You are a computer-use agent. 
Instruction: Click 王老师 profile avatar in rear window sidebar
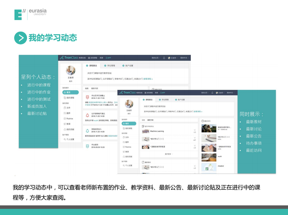pyautogui.click(x=71, y=70)
